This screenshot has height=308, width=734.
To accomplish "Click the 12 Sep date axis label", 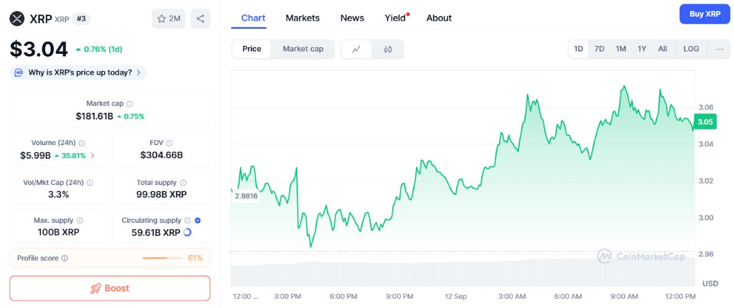I will pyautogui.click(x=456, y=296).
